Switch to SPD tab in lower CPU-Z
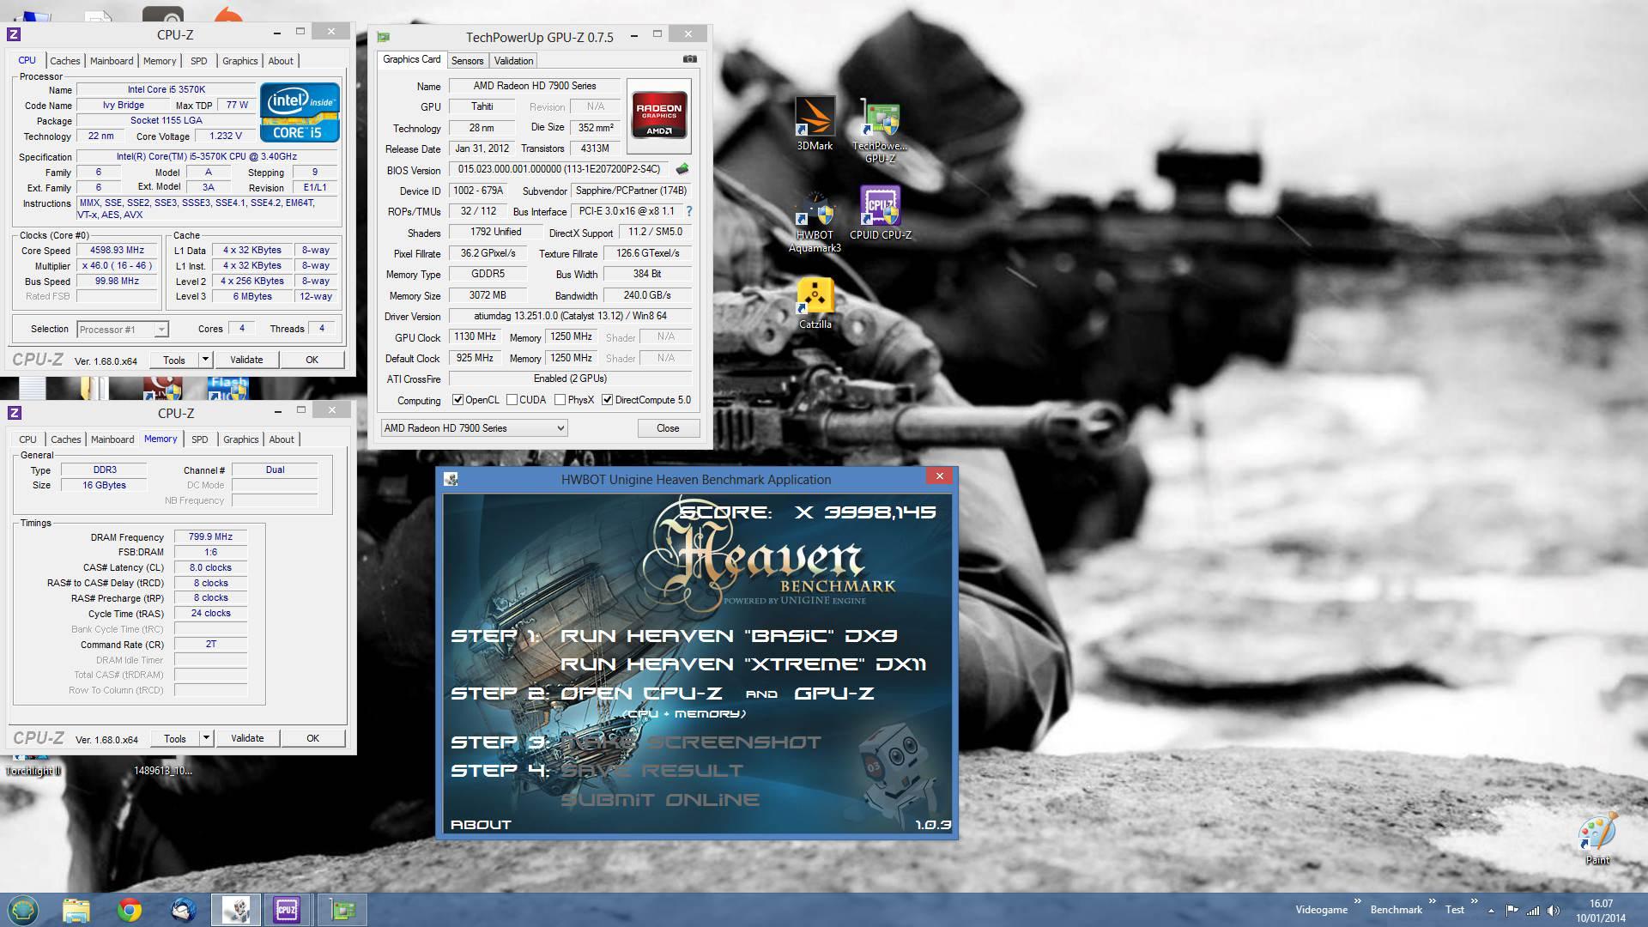The height and width of the screenshot is (927, 1648). 200,439
